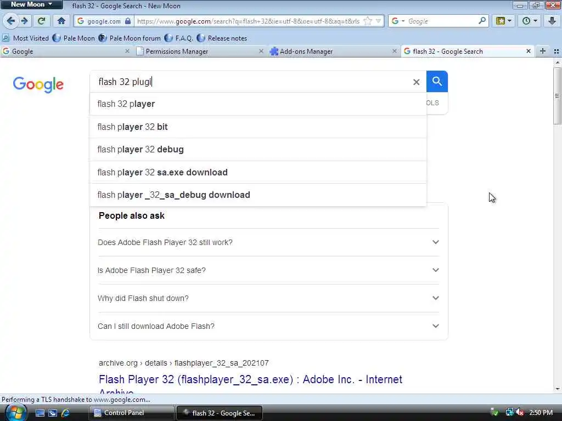Go back with the browser back arrow
This screenshot has width=562, height=421.
pos(11,21)
